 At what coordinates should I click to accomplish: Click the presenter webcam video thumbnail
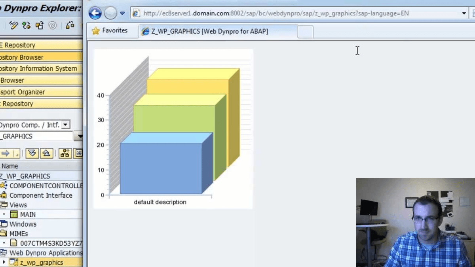tap(416, 222)
